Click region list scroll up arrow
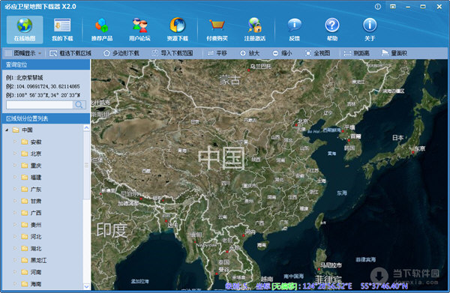The image size is (450, 293). (x=86, y=128)
